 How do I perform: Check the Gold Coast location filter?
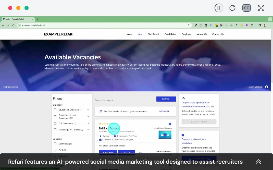click(x=55, y=144)
